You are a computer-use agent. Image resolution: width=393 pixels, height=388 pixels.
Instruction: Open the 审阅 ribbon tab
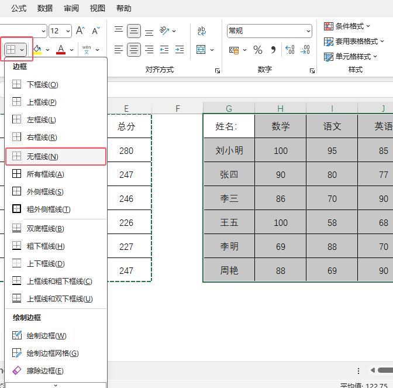pos(71,8)
